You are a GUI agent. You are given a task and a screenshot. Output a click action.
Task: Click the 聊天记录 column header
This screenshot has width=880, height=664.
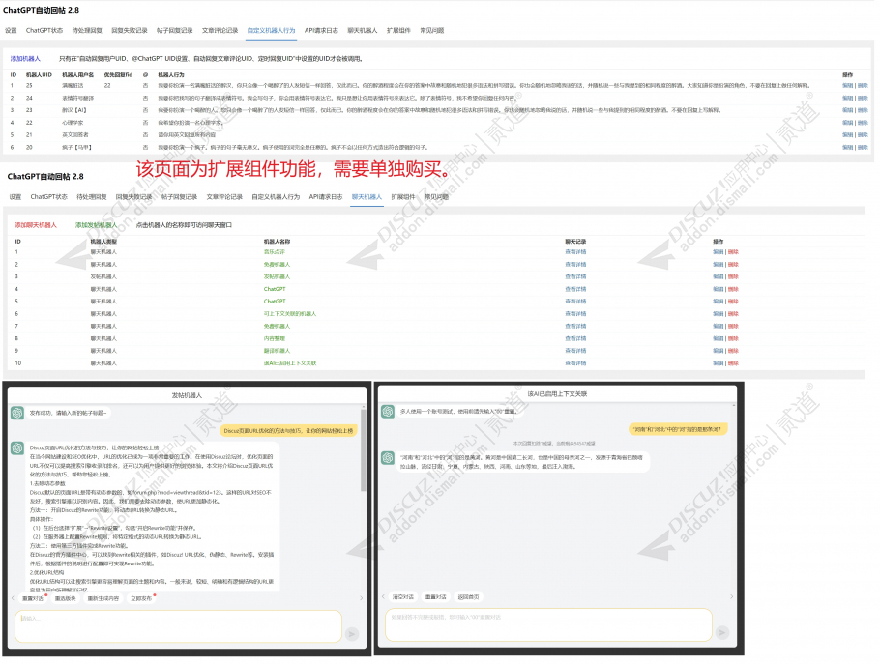574,242
